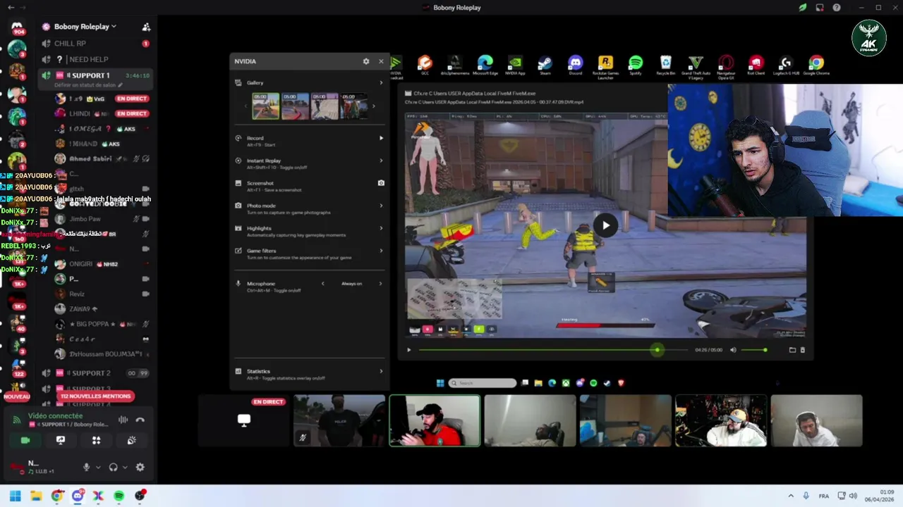Image resolution: width=903 pixels, height=507 pixels.
Task: Open the second gallery clip thumbnail
Action: click(296, 106)
